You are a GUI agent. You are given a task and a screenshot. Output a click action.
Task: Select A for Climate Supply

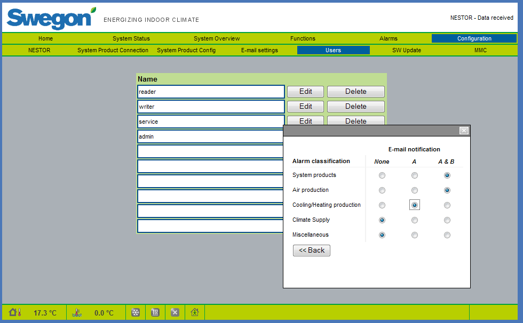[414, 220]
